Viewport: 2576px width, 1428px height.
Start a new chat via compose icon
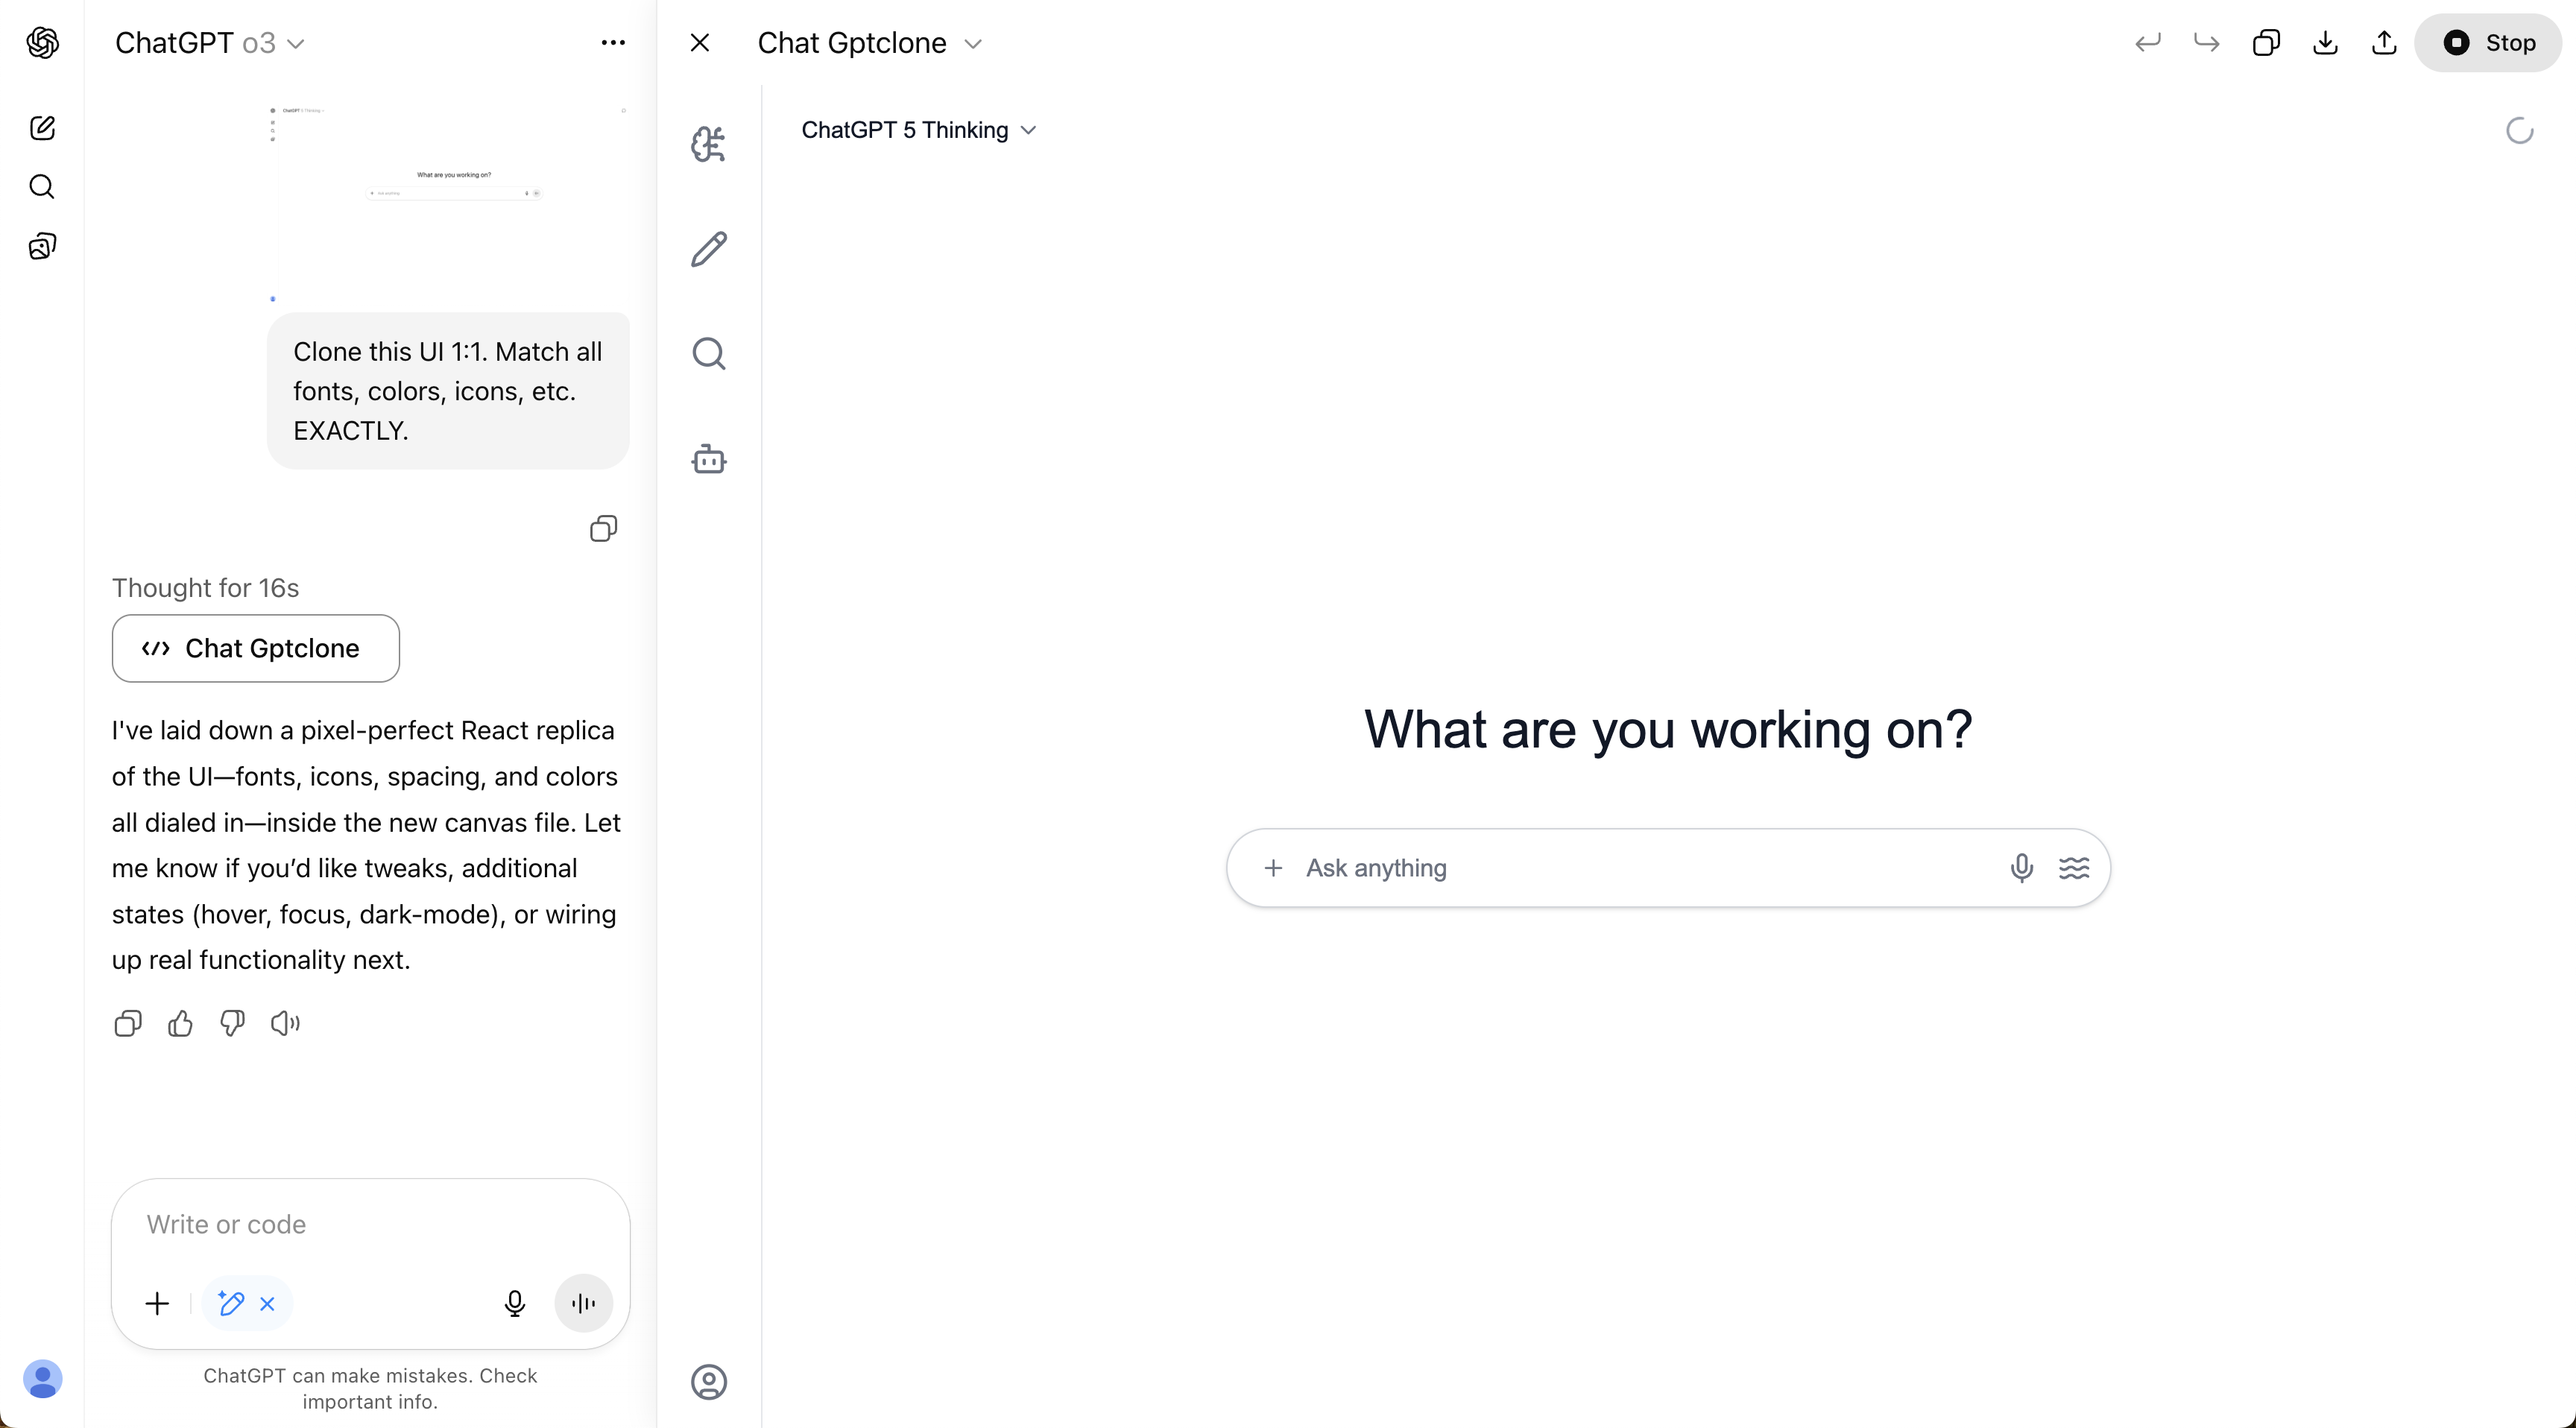[x=42, y=128]
